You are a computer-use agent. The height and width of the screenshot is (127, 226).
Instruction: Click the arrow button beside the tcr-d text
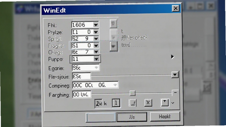[x=114, y=46]
